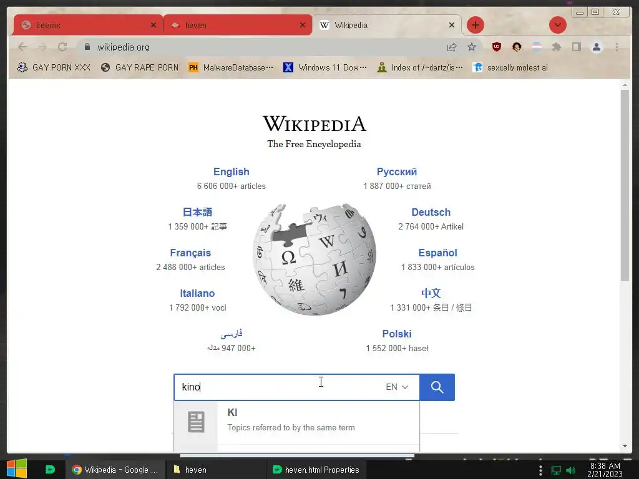This screenshot has height=479, width=639.
Task: Open the MalwareDatabase bookmark
Action: click(231, 67)
